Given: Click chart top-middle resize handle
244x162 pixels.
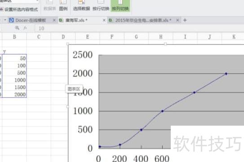Looking at the screenshot, I should [165, 44].
